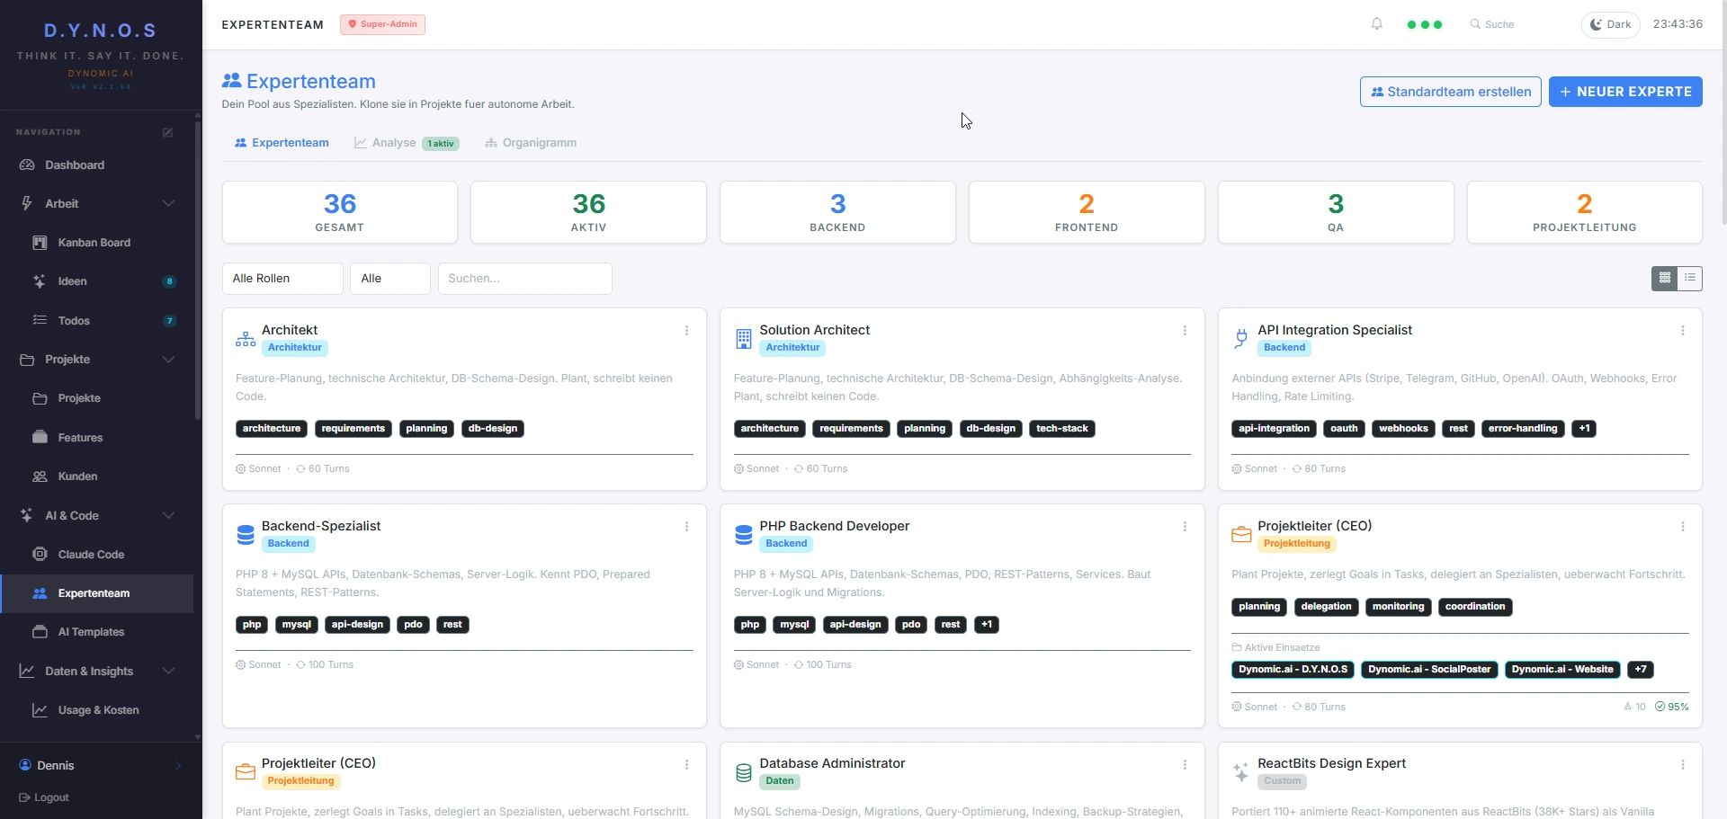Switch to grid view
The width and height of the screenshot is (1727, 819).
(1665, 279)
